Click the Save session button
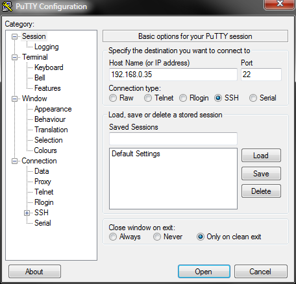Viewport: 296px width, 284px height. 261,174
